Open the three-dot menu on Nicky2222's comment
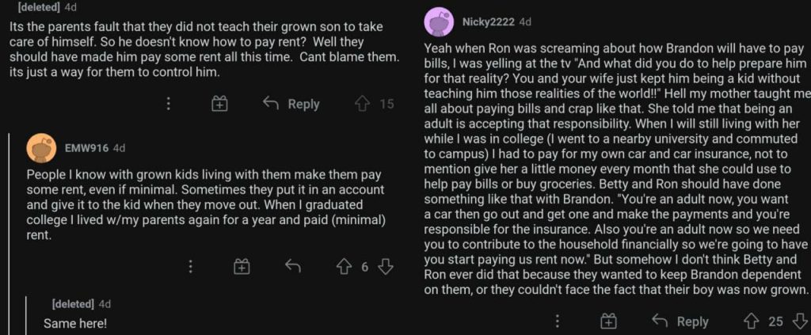This screenshot has width=811, height=335. (557, 321)
